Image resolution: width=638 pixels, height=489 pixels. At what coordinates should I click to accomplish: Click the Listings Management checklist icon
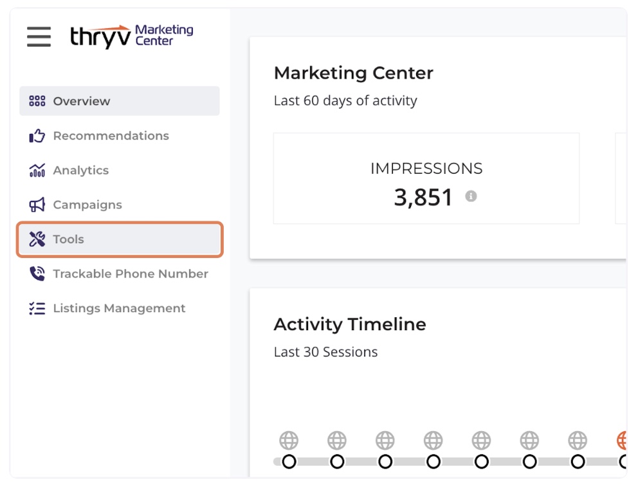(x=37, y=308)
